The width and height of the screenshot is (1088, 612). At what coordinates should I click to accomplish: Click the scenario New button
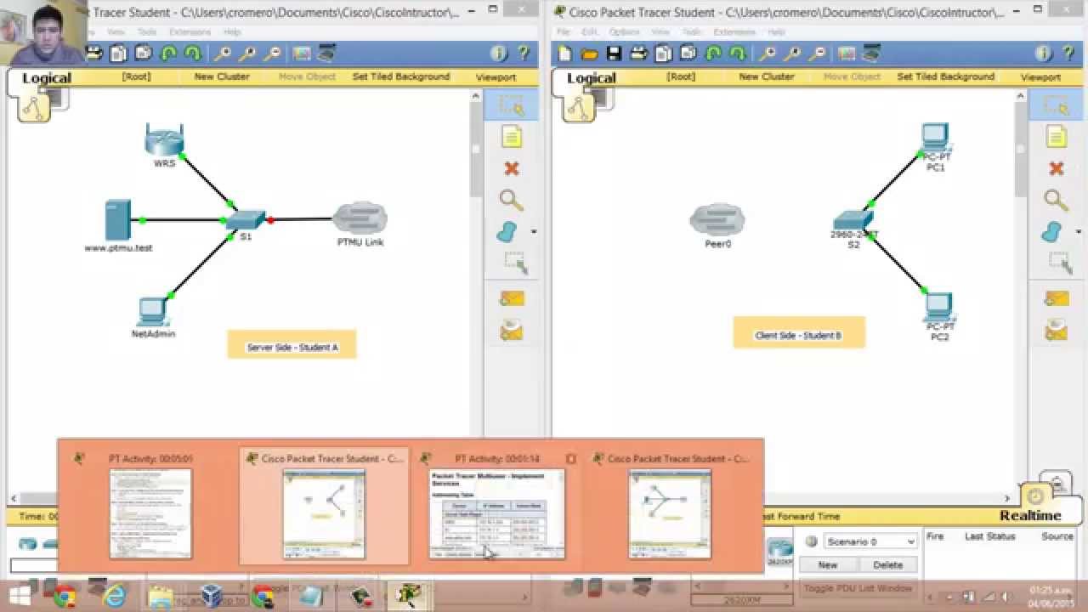827,564
